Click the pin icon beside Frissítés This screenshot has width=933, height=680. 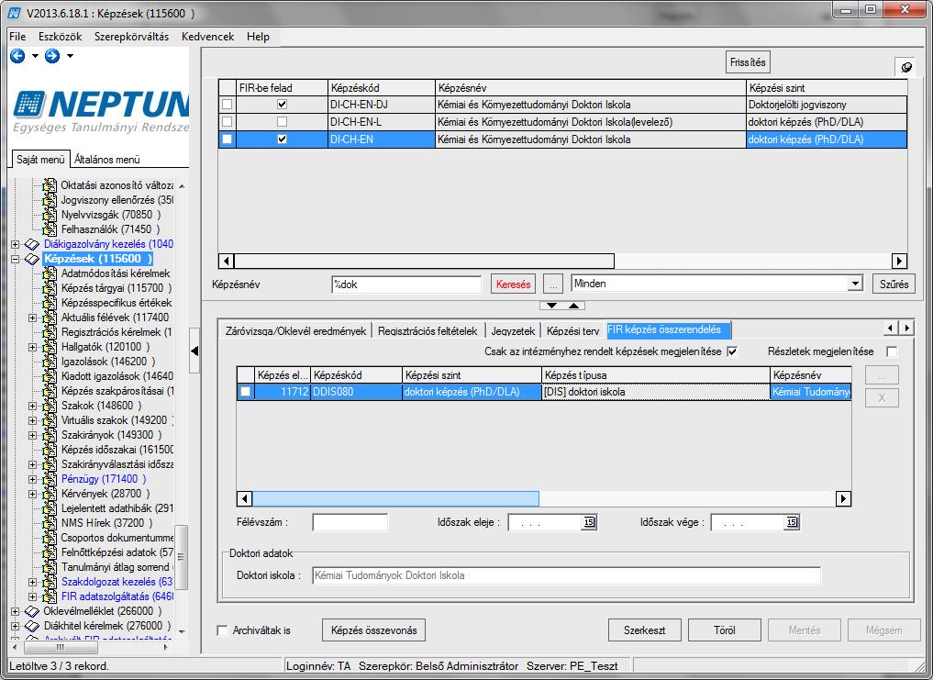pos(905,67)
